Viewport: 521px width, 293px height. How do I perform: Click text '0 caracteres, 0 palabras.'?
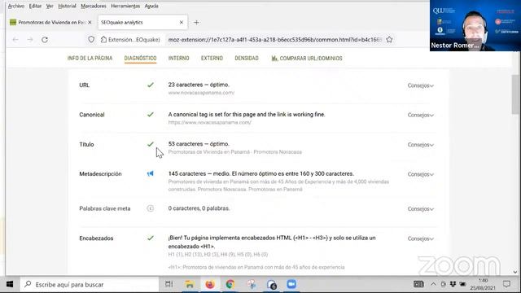[x=199, y=208]
